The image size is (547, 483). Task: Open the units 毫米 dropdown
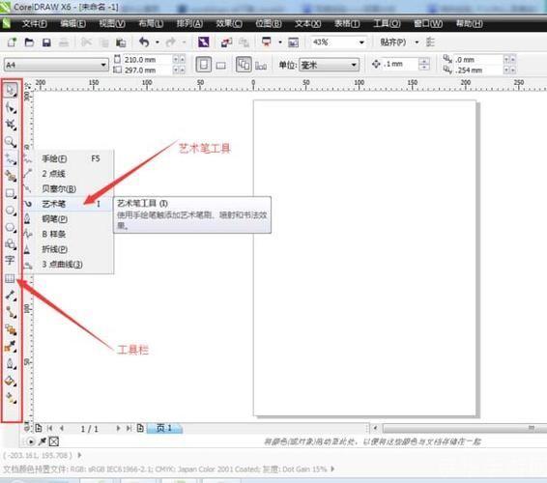coord(354,65)
